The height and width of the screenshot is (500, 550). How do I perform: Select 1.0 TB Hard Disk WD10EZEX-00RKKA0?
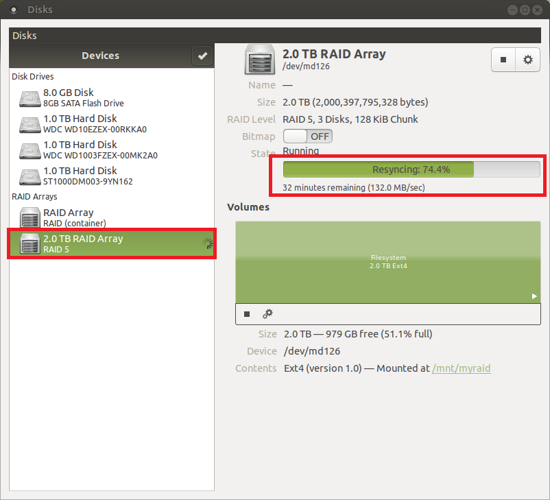(112, 124)
